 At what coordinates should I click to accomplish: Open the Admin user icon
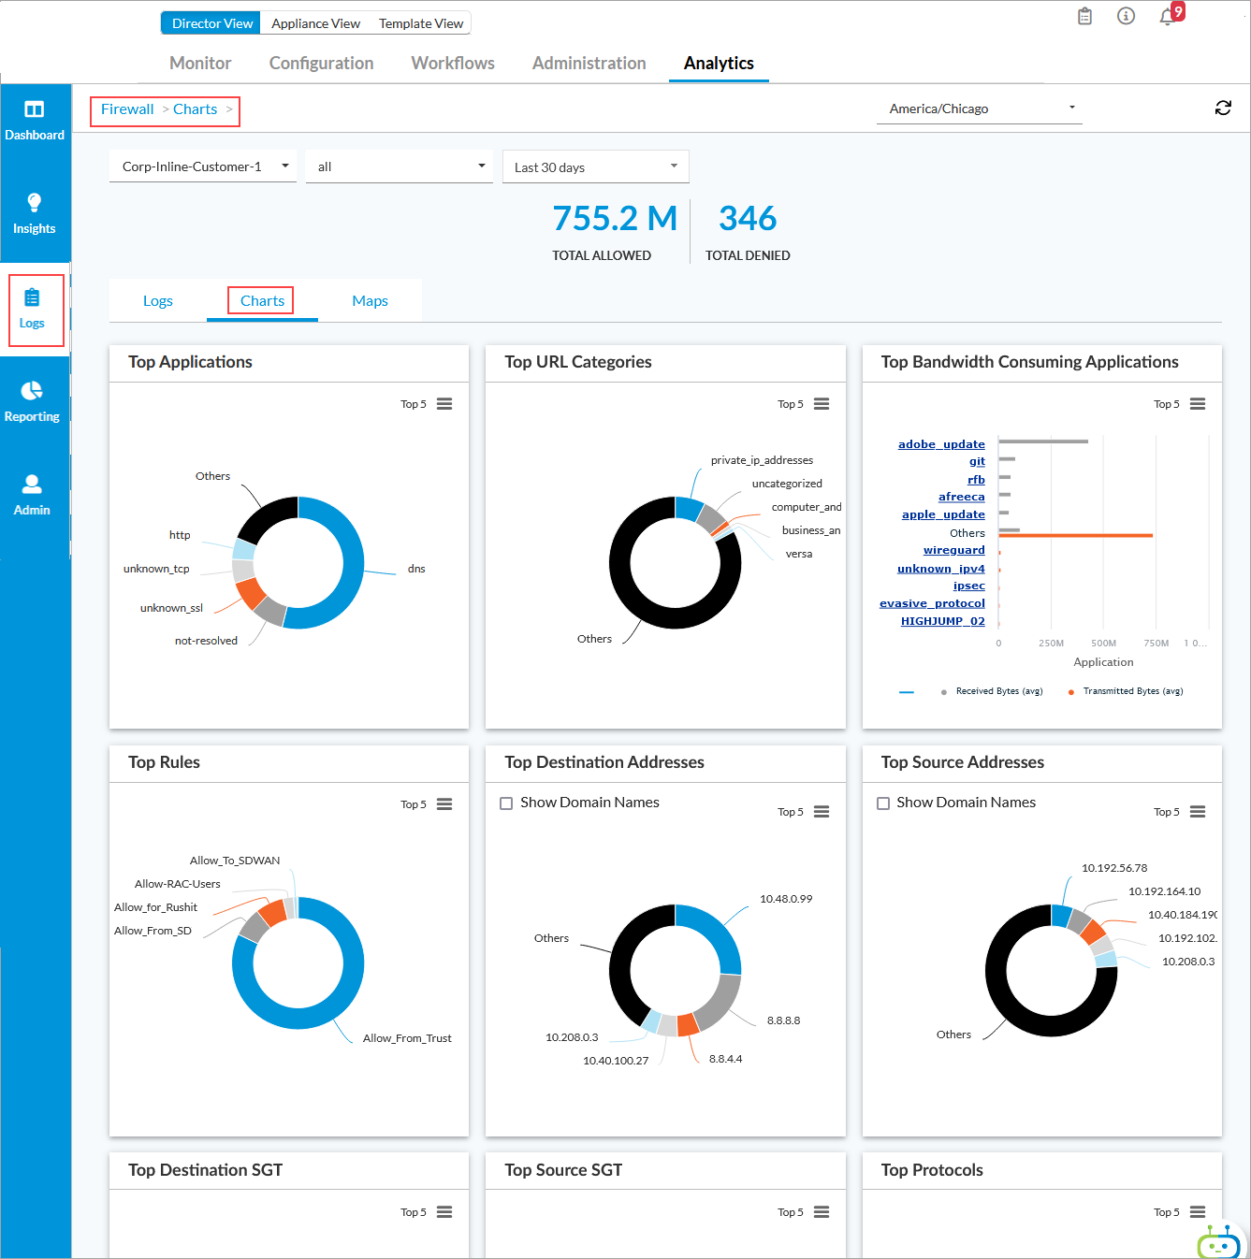coord(32,485)
